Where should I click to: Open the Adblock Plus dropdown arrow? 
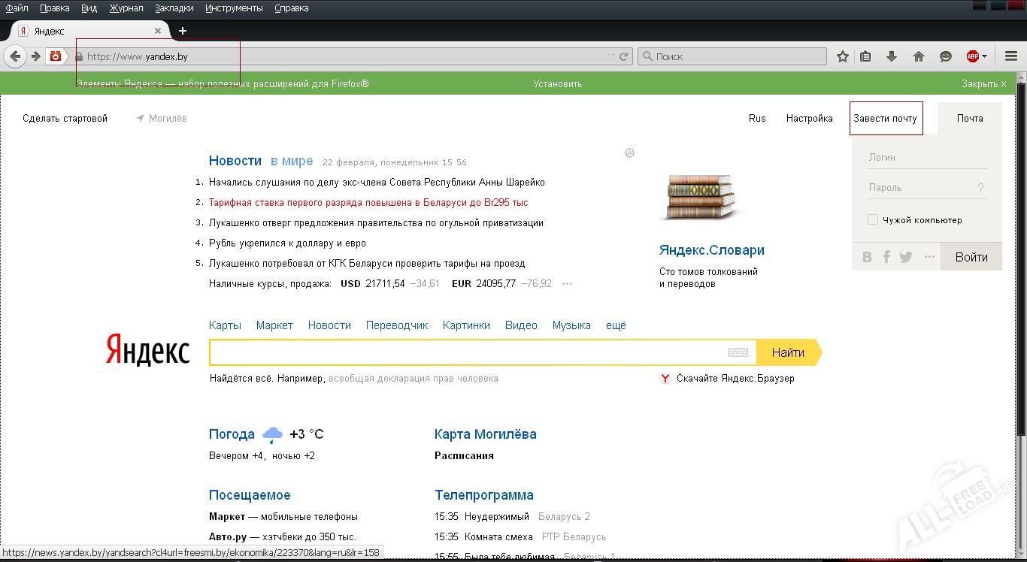click(x=983, y=56)
